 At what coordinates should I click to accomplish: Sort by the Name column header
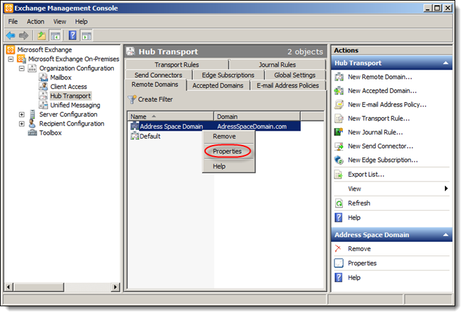[171, 116]
